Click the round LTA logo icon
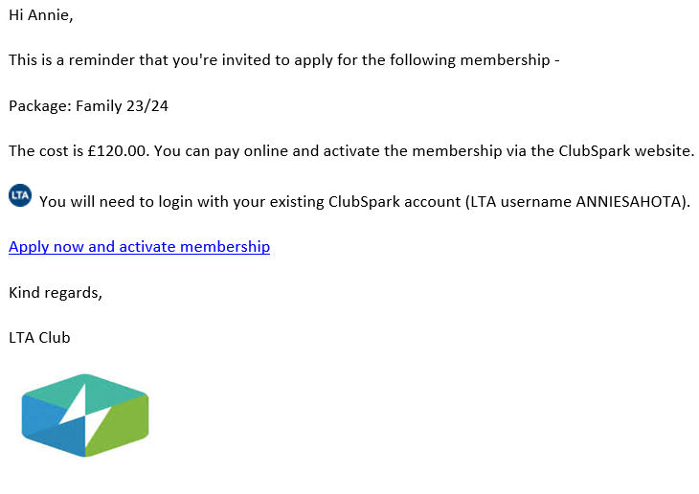 [20, 195]
